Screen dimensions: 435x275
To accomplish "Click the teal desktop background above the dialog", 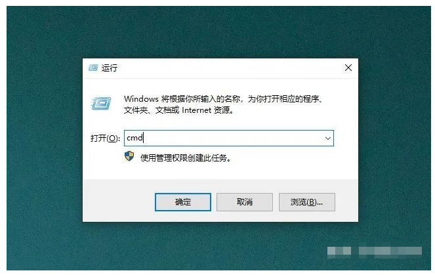I will (x=219, y=32).
